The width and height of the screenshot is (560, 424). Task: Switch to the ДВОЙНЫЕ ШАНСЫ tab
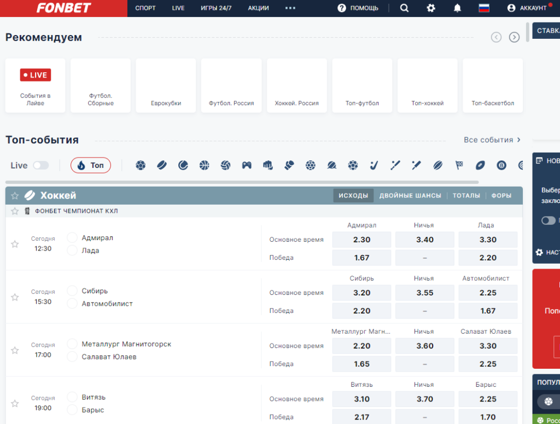pos(410,195)
